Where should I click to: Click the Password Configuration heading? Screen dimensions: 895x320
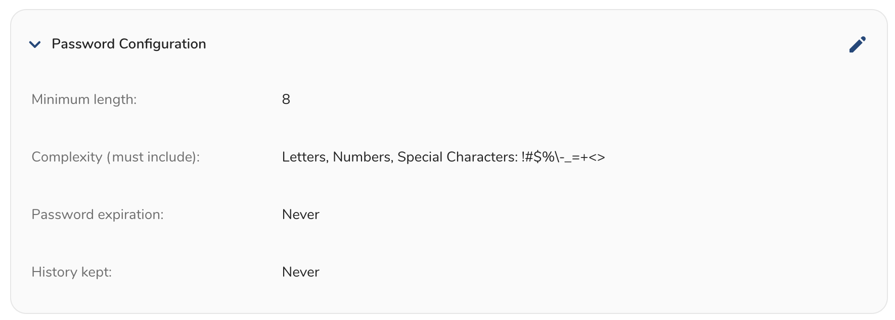coord(128,44)
